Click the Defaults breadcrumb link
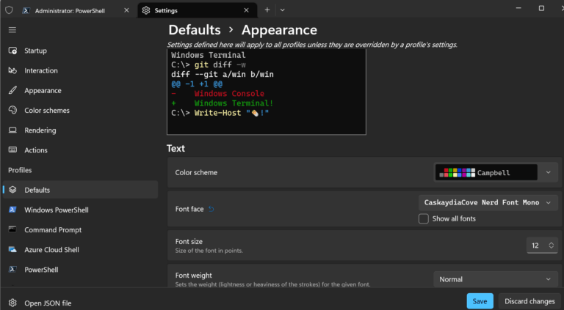Image resolution: width=564 pixels, height=310 pixels. click(194, 30)
